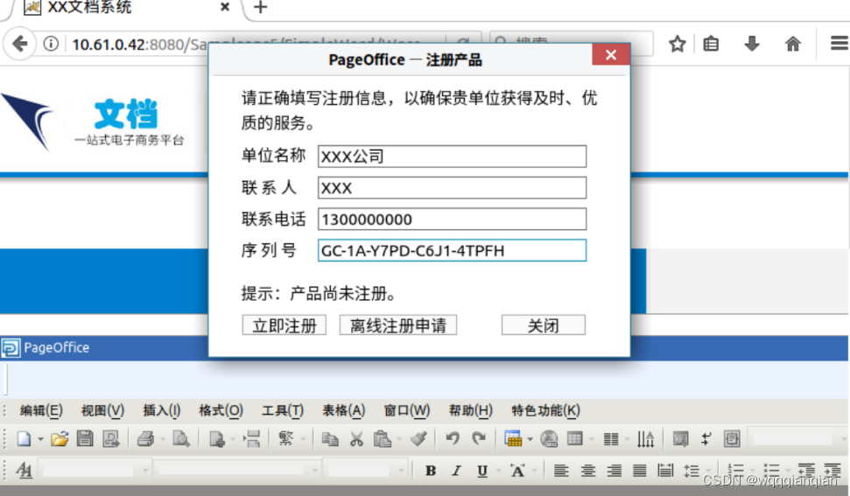Open the 特色功能(K) menu
The width and height of the screenshot is (850, 496).
546,410
